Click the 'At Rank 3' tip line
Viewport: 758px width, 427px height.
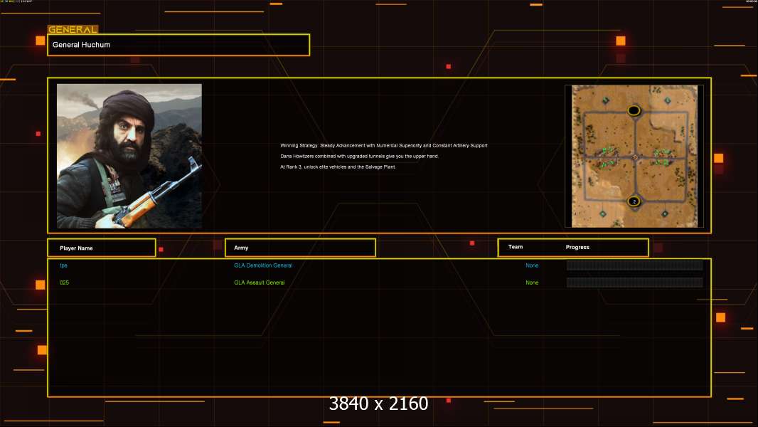(x=338, y=167)
